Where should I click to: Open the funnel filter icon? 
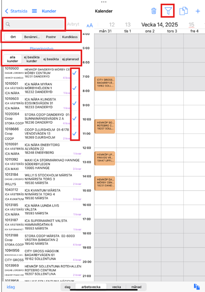[168, 11]
